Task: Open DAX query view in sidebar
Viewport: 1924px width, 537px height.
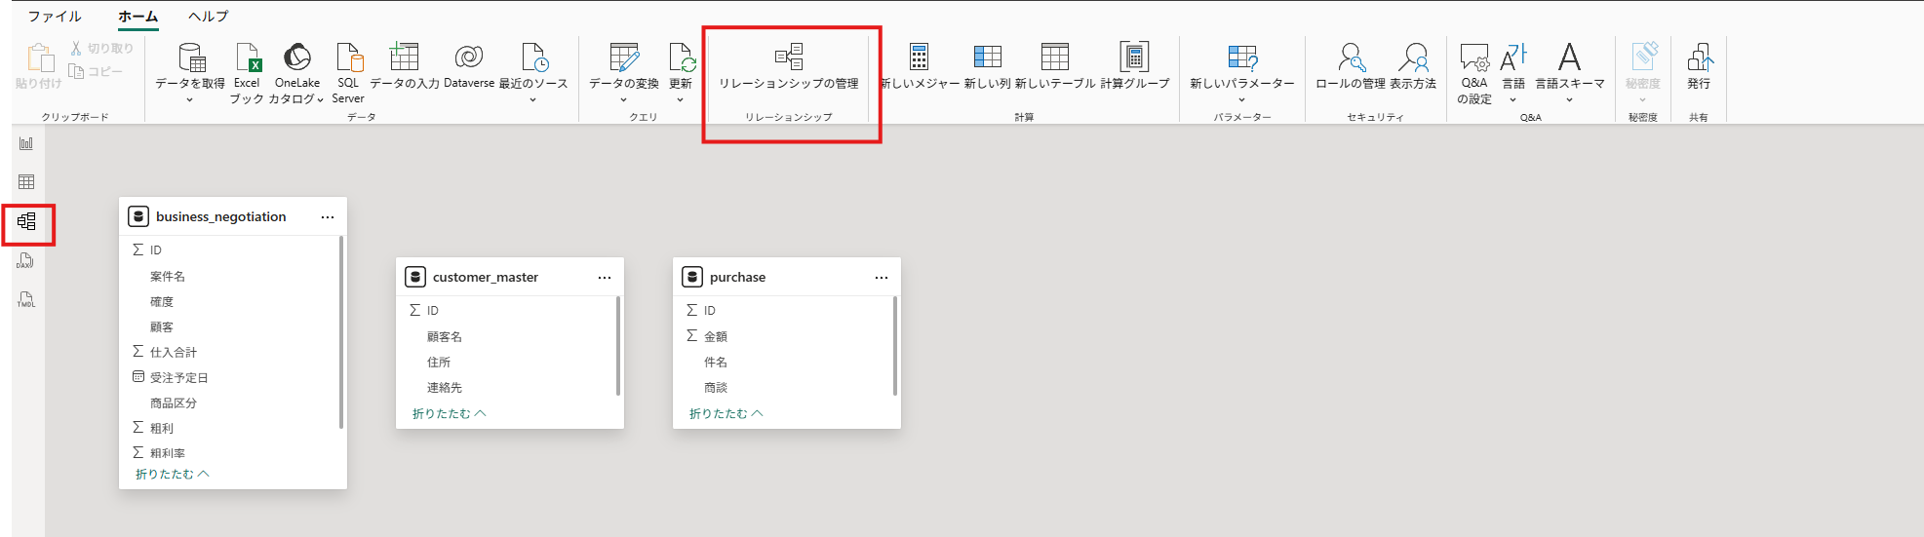Action: point(26,260)
